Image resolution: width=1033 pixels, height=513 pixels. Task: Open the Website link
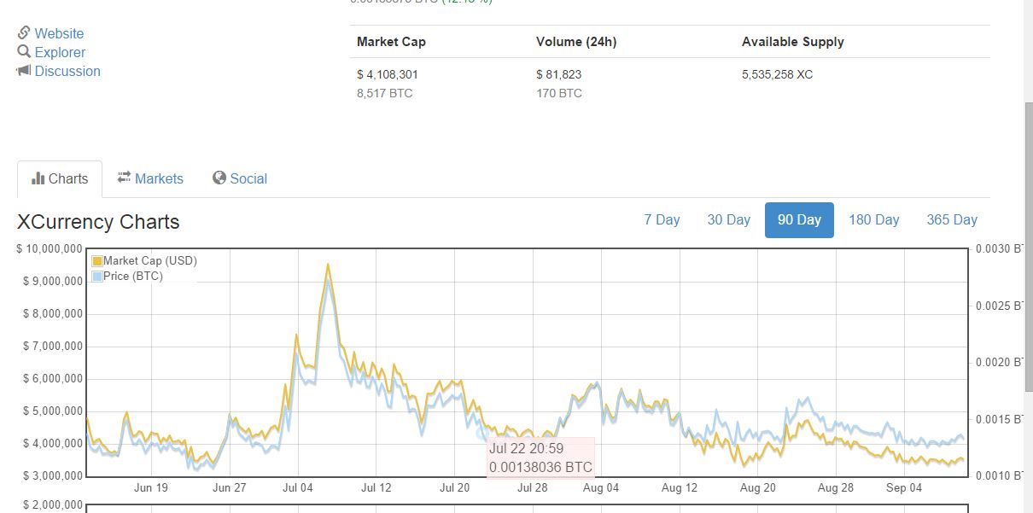point(59,33)
